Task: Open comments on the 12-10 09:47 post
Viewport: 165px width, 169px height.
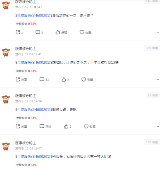Action: [x=39, y=32]
